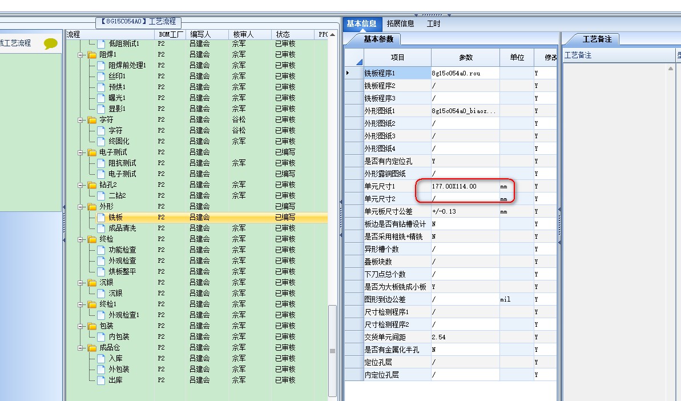Click the document icon of 外观检查1
The image size is (681, 401).
click(x=101, y=315)
